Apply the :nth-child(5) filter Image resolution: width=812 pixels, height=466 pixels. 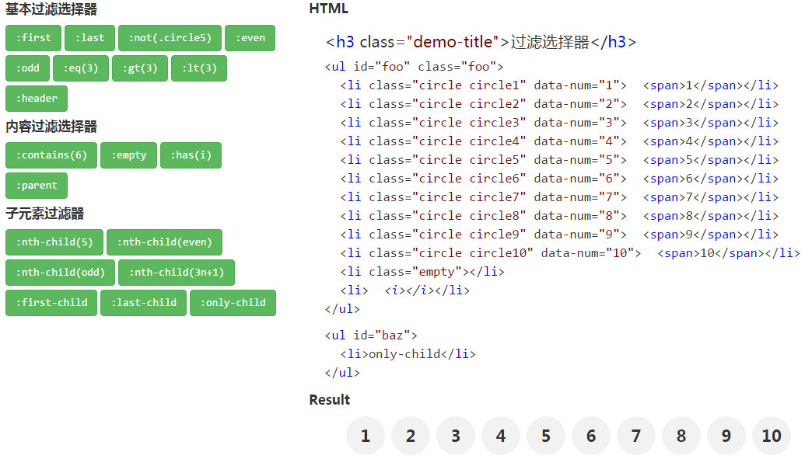(54, 242)
